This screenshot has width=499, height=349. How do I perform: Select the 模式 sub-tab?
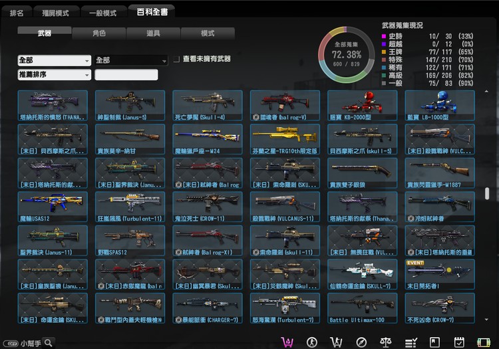pos(208,33)
